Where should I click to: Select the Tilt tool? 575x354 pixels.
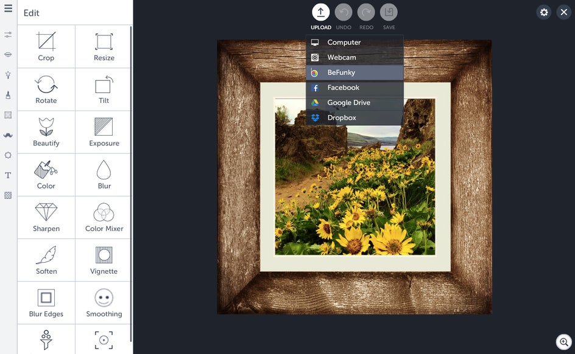[x=104, y=89]
